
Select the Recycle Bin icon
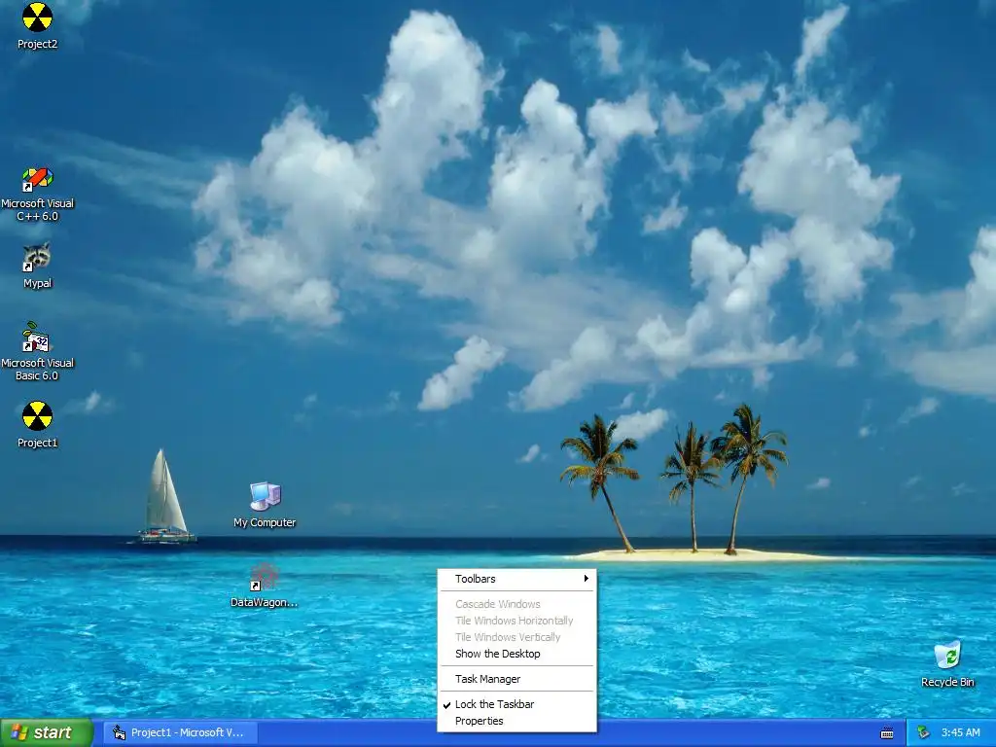click(x=947, y=664)
